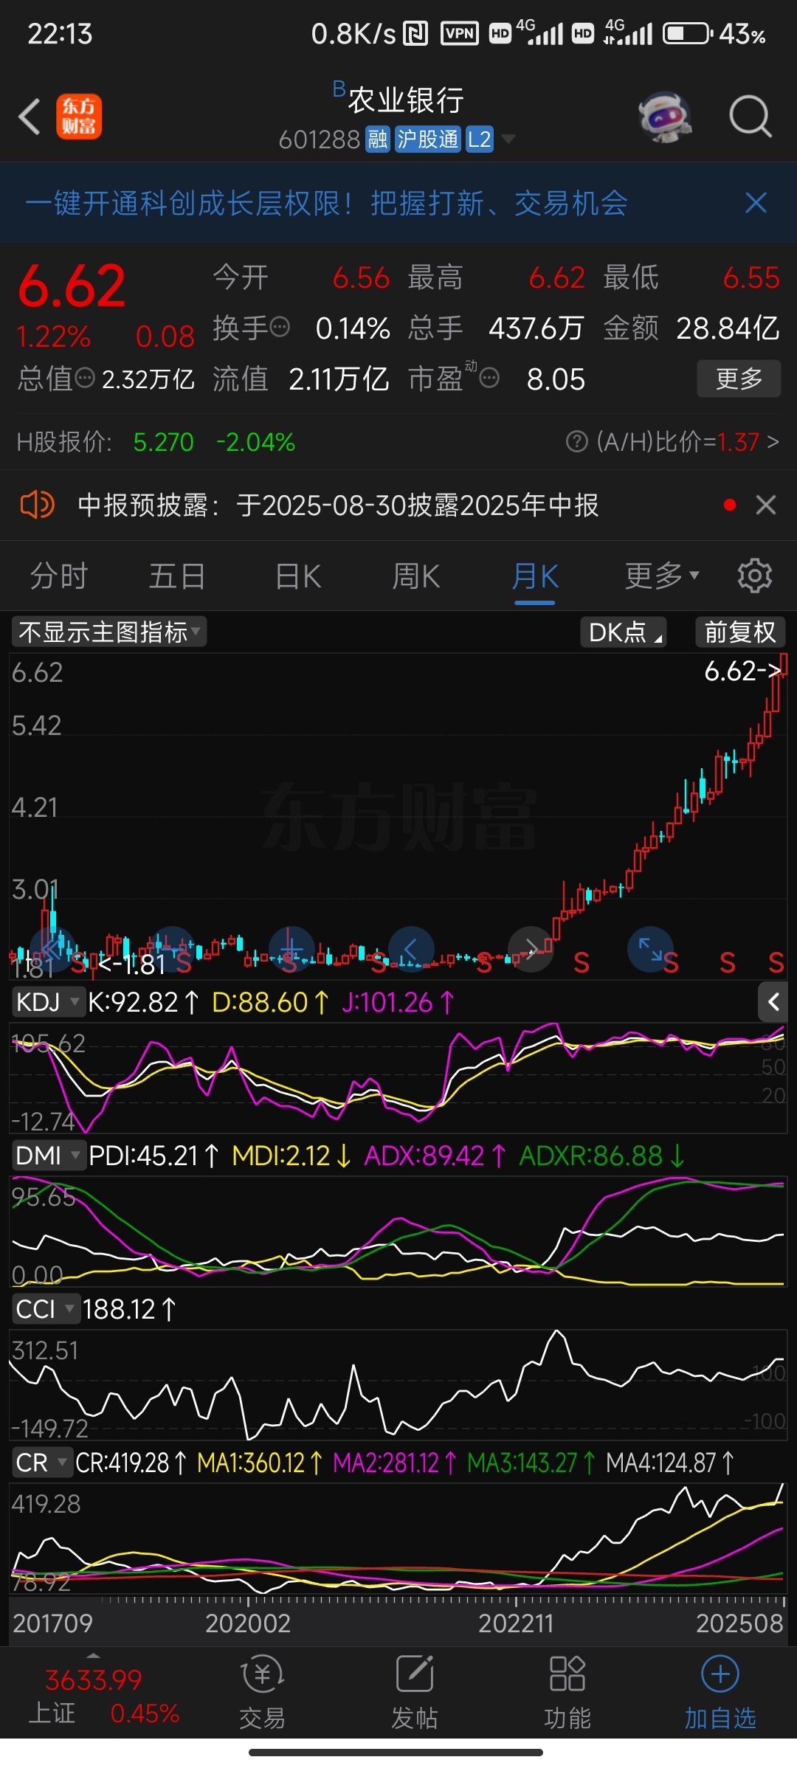Tap the chart zoom-in plus control
The image size is (797, 1771).
click(x=291, y=949)
